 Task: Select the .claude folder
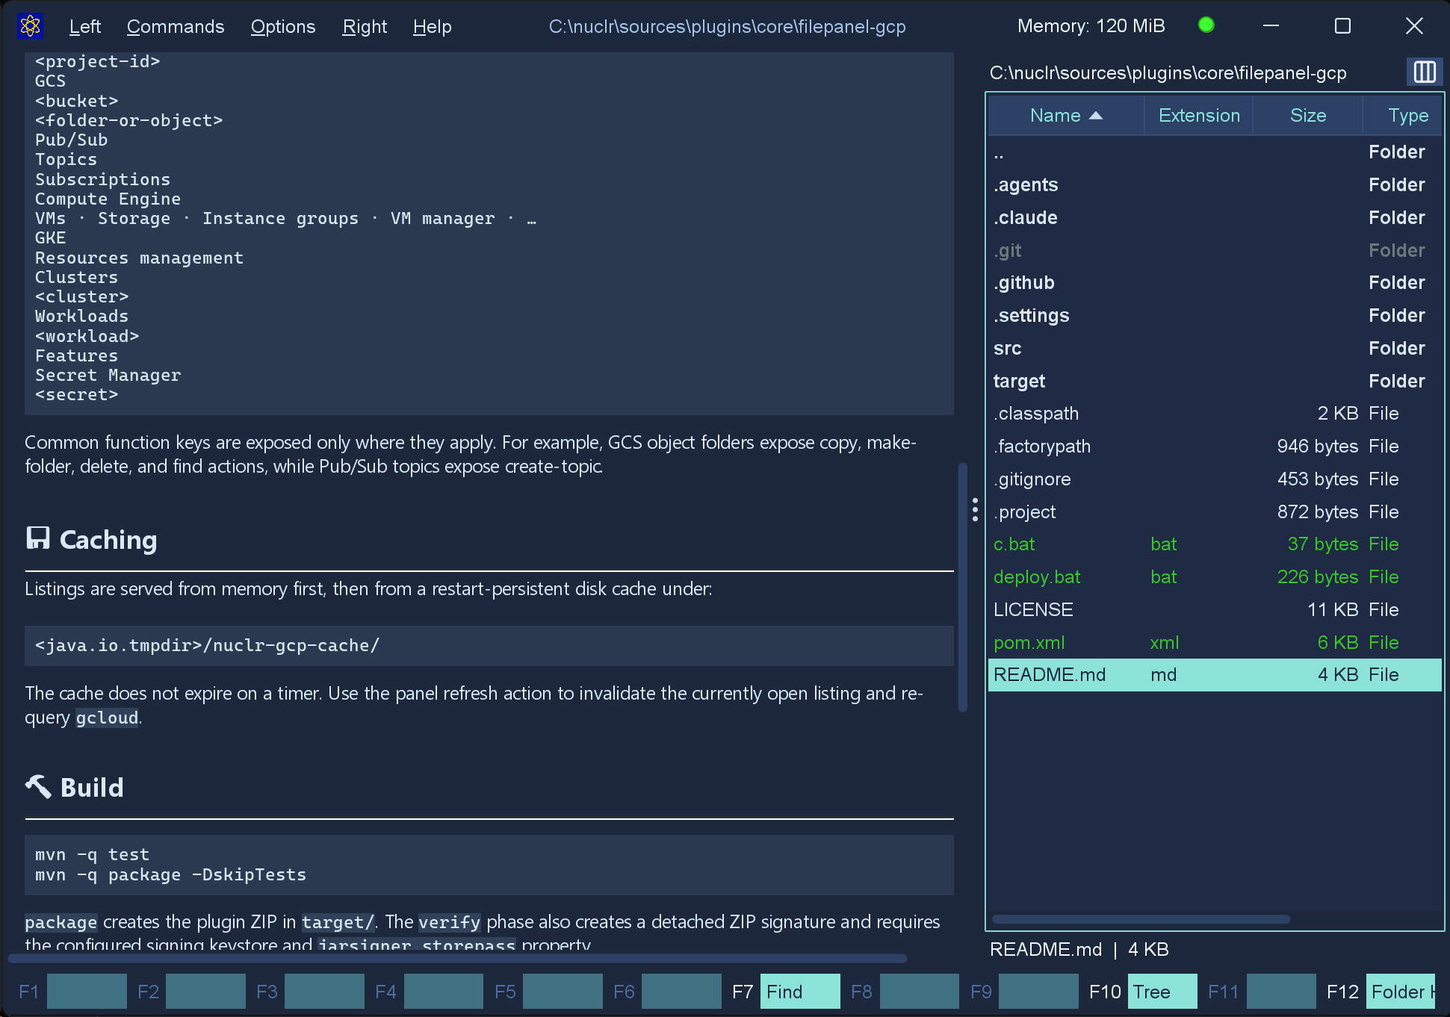[1215, 218]
